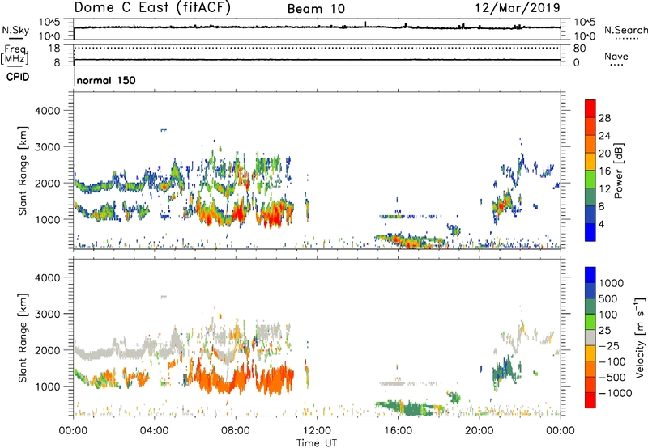This screenshot has width=648, height=448.
Task: Click the '20' label on Power colorbar
Action: click(604, 154)
